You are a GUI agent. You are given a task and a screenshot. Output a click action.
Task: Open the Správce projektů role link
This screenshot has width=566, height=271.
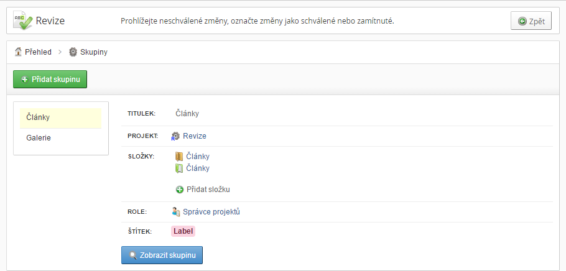[x=211, y=212]
